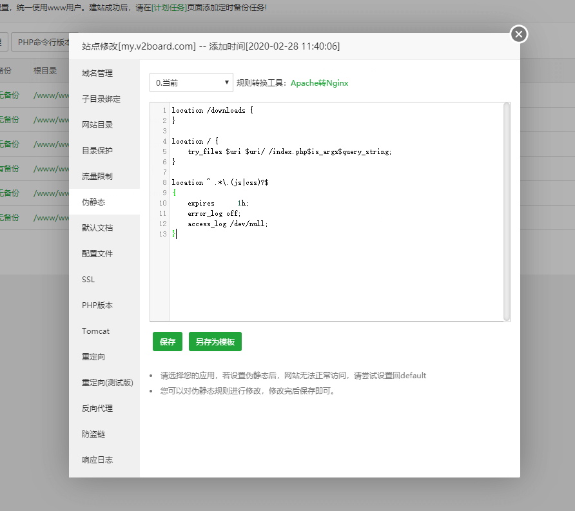Open the SSL settings tab
Screen dimensions: 575x511
click(88, 280)
